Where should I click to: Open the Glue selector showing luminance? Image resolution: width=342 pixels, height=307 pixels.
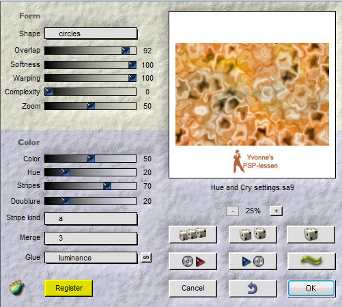[91, 258]
